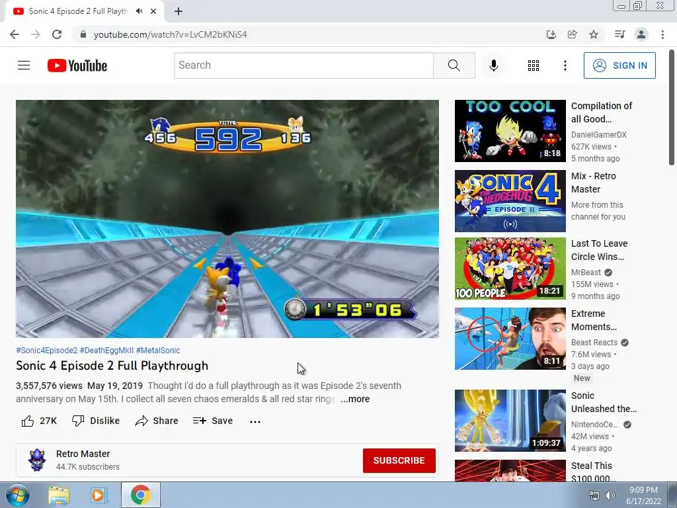The width and height of the screenshot is (677, 508).
Task: Share the video using Share arrow
Action: [x=156, y=421]
